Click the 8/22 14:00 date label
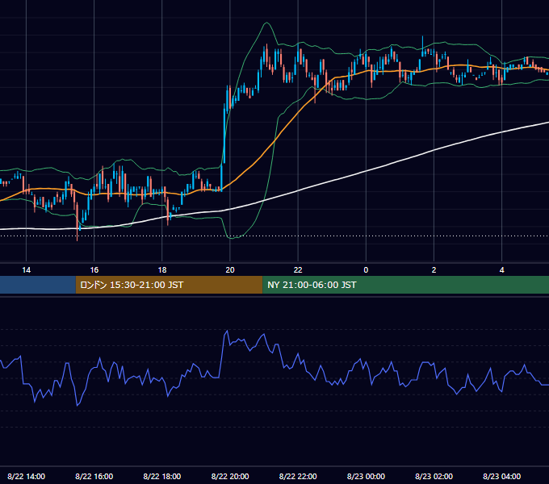Viewport: 549px width, 484px height. coord(27,476)
